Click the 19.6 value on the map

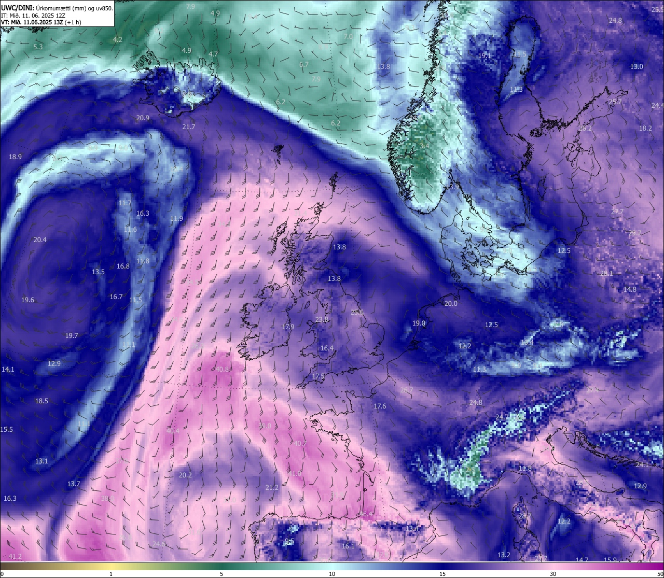point(27,300)
